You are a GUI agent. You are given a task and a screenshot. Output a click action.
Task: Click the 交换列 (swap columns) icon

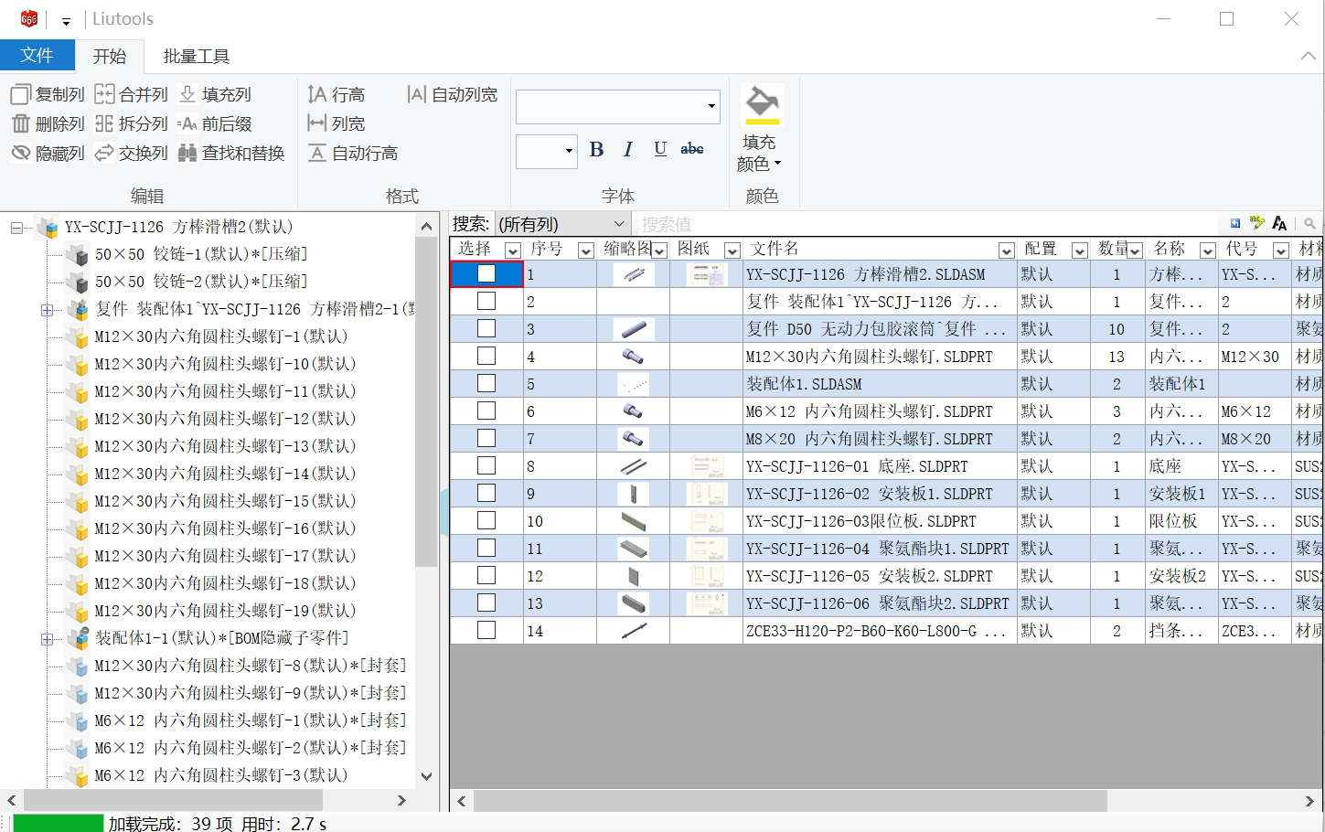(x=105, y=153)
